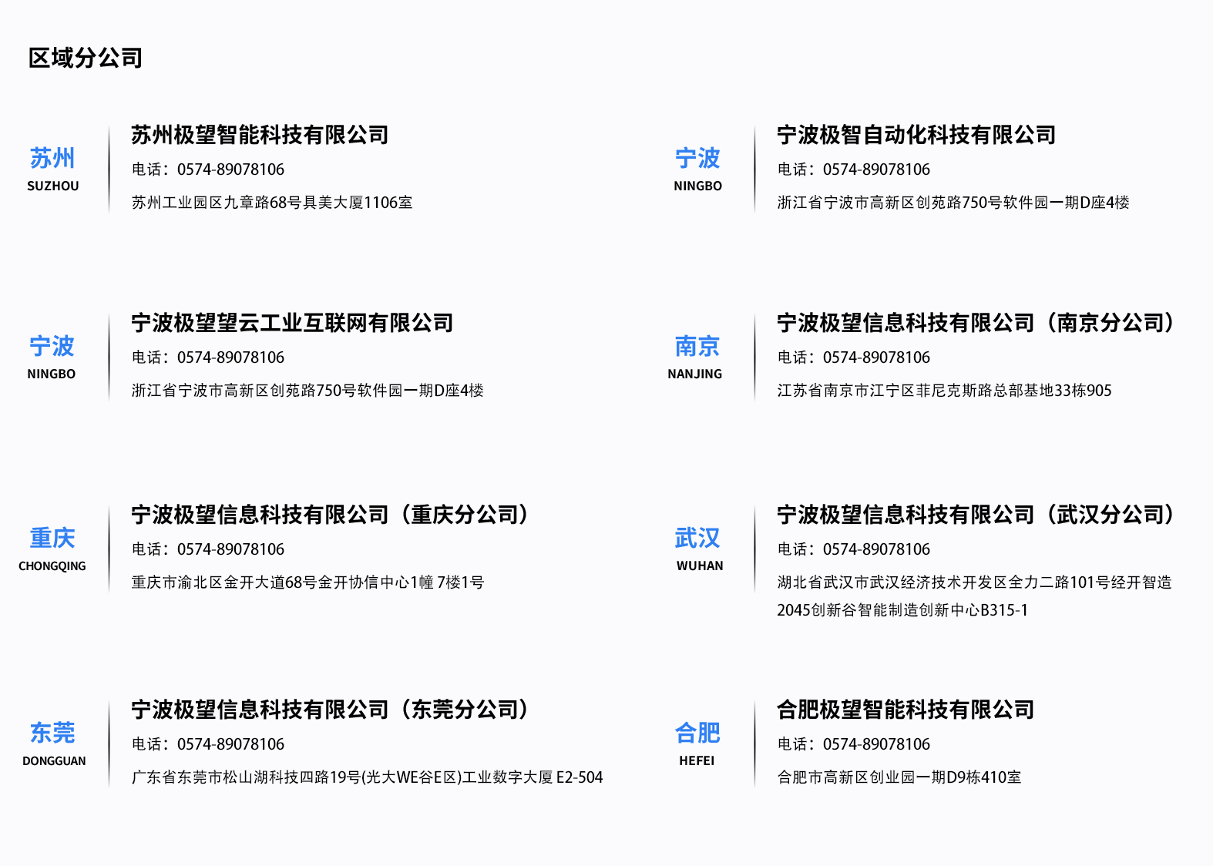Click the 江苏省南京市江宁区 address line
Screen dimensions: 1213x866
click(x=944, y=391)
